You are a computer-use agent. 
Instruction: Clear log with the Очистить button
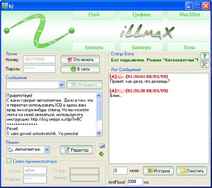(191, 171)
